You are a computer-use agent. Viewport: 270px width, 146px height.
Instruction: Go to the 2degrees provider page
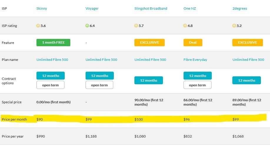pyautogui.click(x=240, y=8)
